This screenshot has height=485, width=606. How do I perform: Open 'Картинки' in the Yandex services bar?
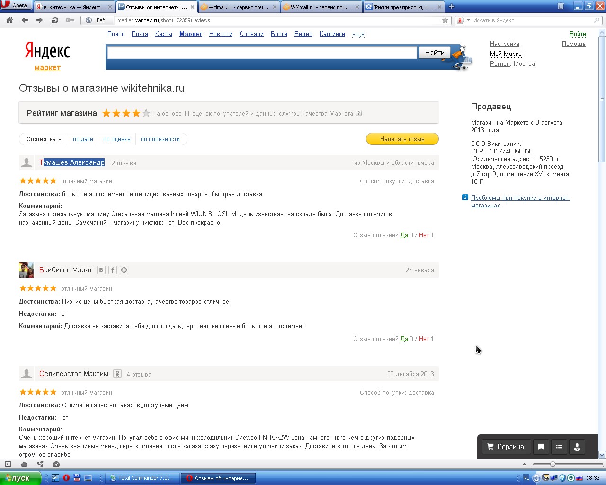(x=332, y=34)
